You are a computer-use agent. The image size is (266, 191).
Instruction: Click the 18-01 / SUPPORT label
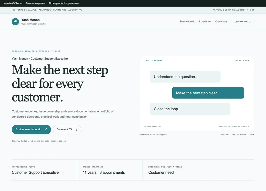[x=153, y=61]
